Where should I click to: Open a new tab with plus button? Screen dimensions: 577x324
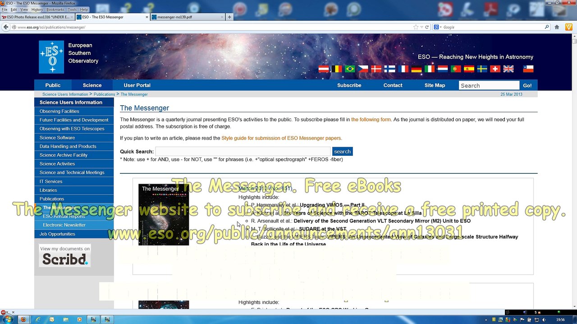tap(229, 17)
